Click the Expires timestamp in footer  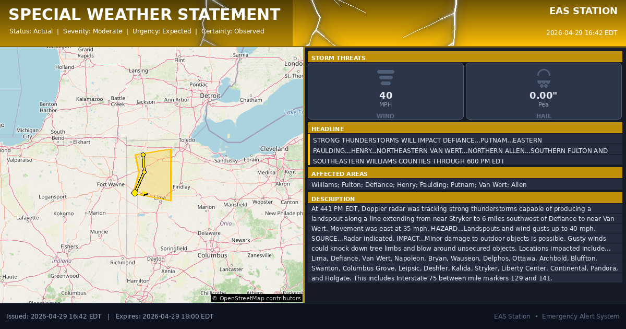(164, 316)
